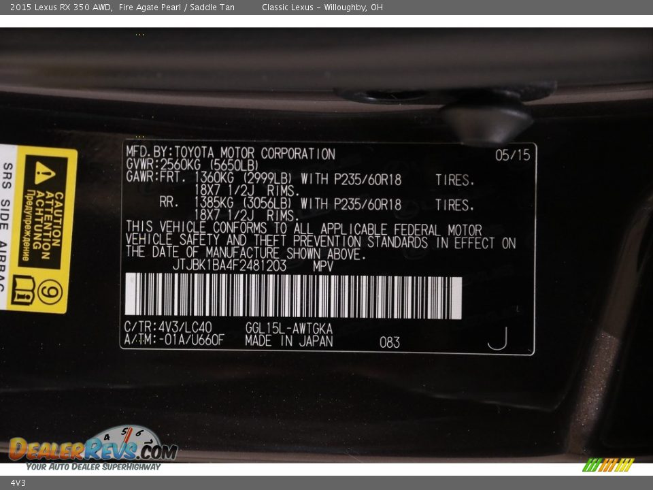Click the 'SRS SIDE AIRBAG' sticker text
The image size is (653, 490).
5,227
